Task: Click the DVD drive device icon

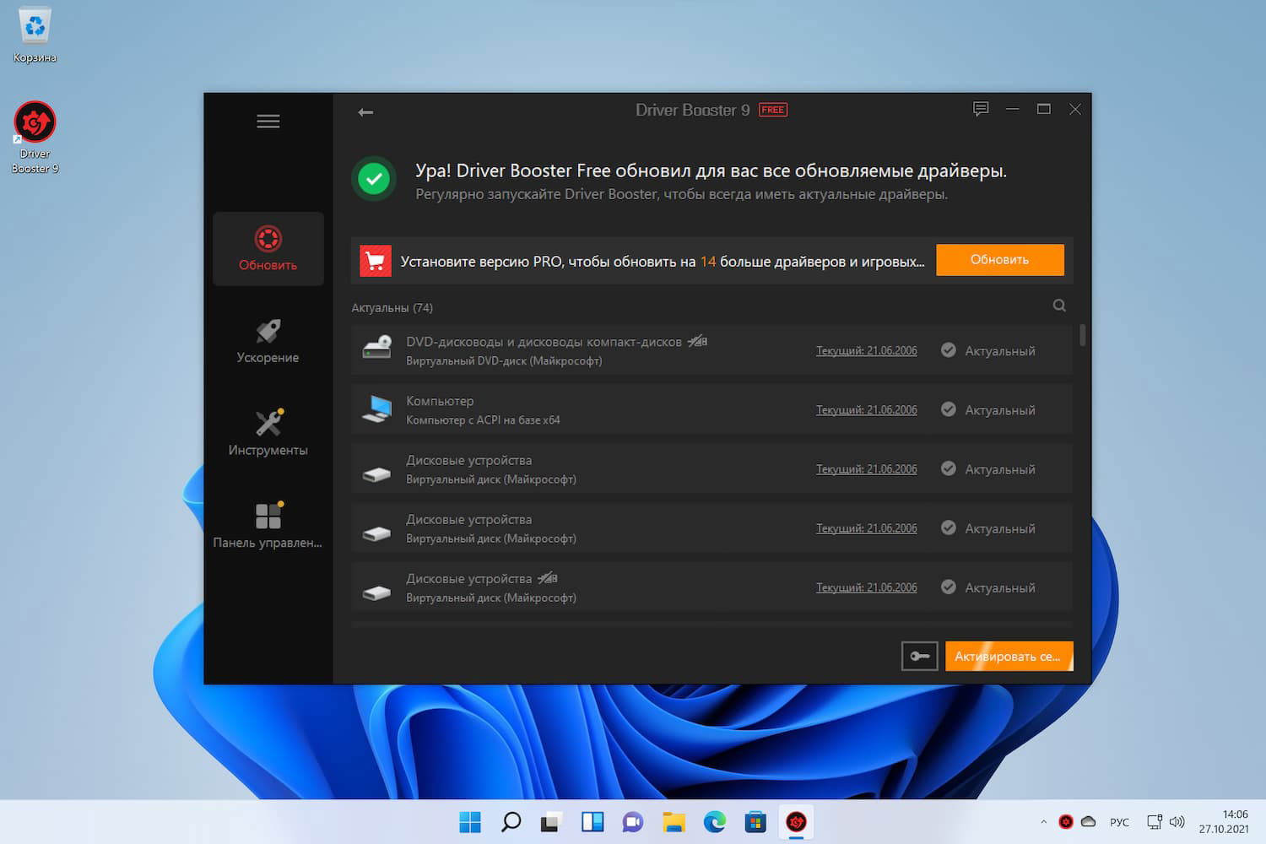Action: pos(376,349)
